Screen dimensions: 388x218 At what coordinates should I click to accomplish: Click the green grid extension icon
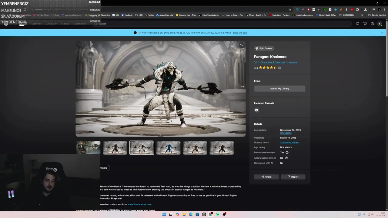(325, 10)
